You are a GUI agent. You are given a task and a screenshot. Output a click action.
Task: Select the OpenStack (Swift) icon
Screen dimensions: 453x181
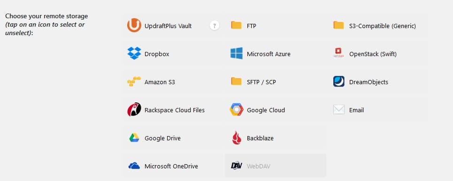338,53
